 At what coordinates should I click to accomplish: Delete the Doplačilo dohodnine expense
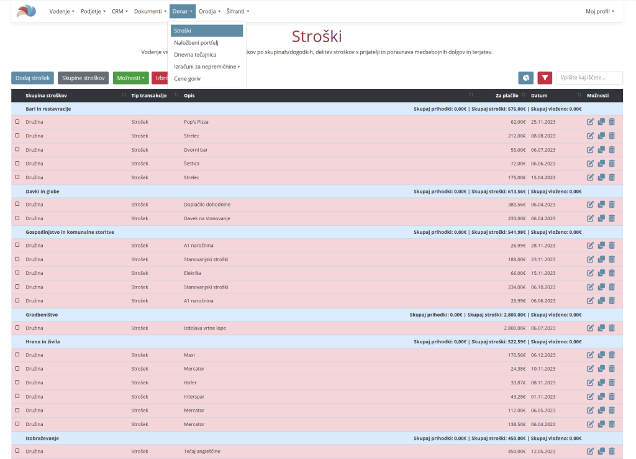tap(612, 205)
